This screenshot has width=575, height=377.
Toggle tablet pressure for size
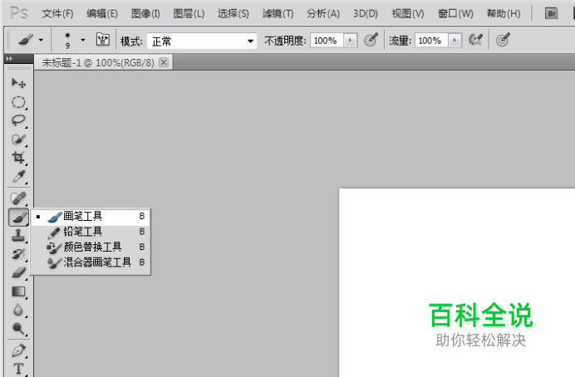pyautogui.click(x=503, y=39)
